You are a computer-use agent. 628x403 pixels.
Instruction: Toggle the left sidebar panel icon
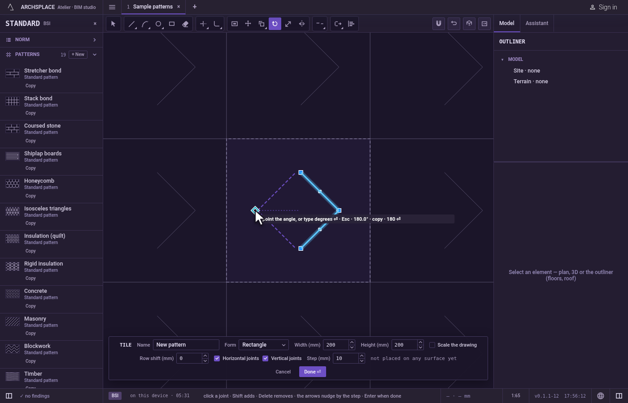(x=9, y=396)
